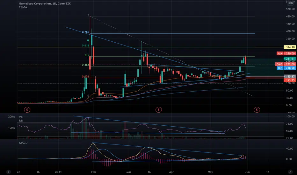The width and height of the screenshot is (297, 175).
Task: Click the Feb label on time axis
Action: tap(94, 172)
